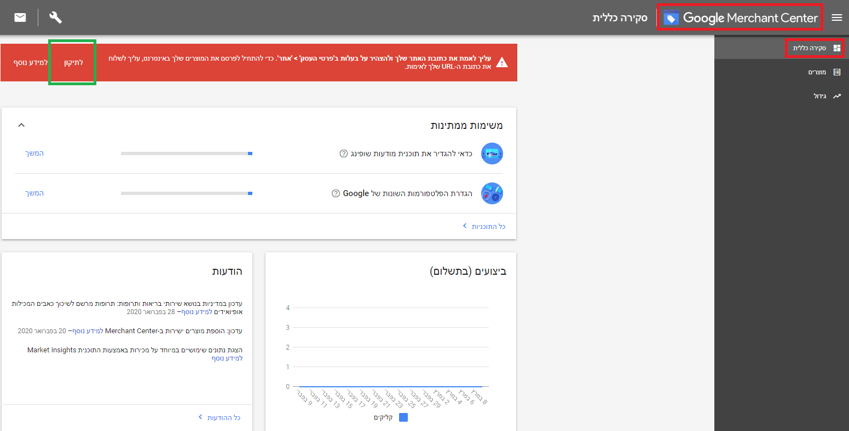Click the ביצועים (בתשלום) chart heading
The width and height of the screenshot is (849, 431).
coord(469,271)
